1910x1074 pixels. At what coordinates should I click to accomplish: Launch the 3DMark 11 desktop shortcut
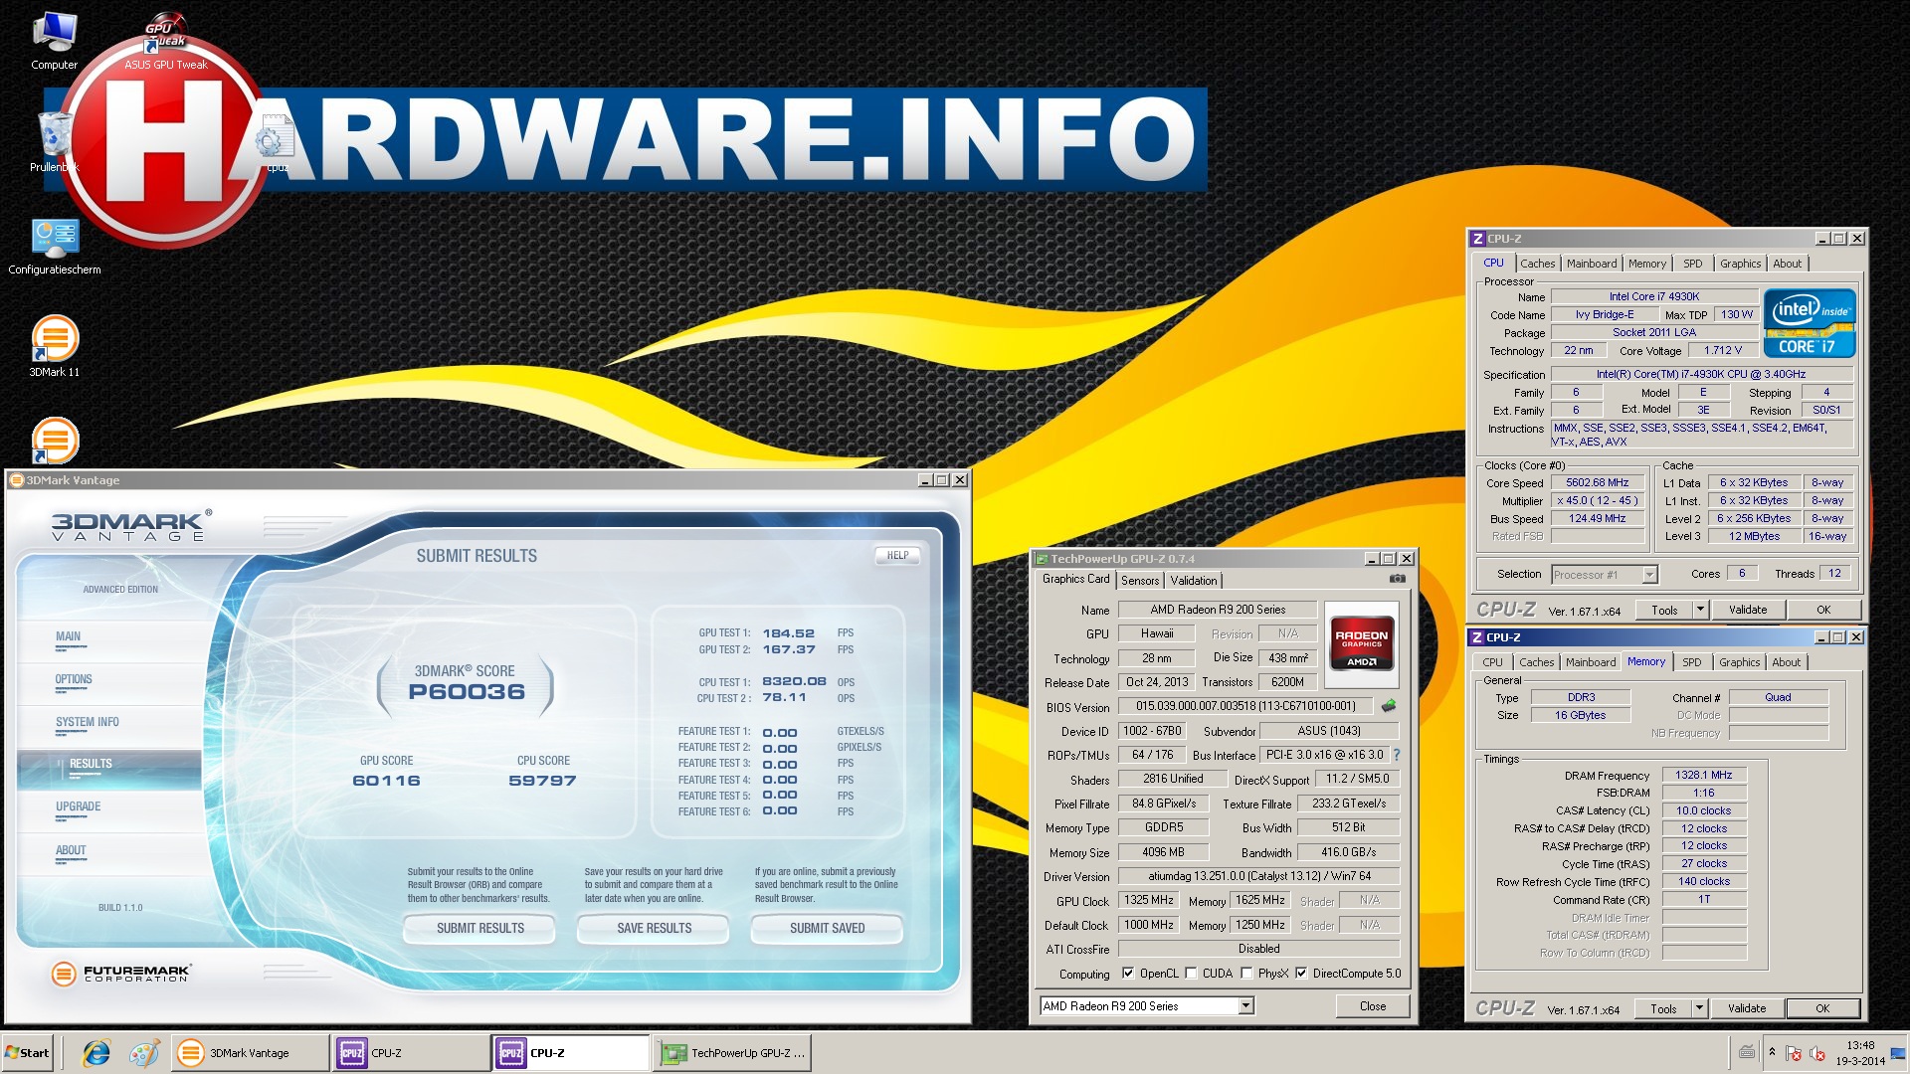[55, 346]
